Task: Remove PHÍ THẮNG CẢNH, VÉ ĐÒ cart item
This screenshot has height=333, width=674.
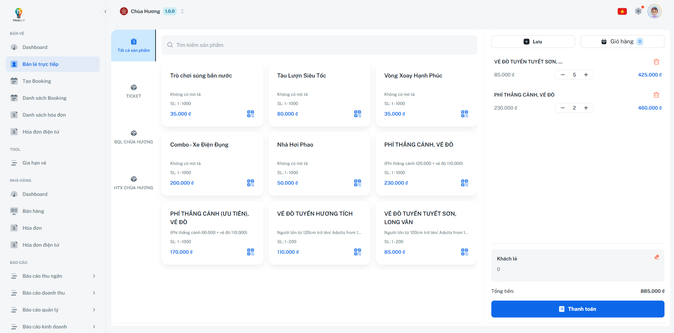Action: tap(656, 95)
